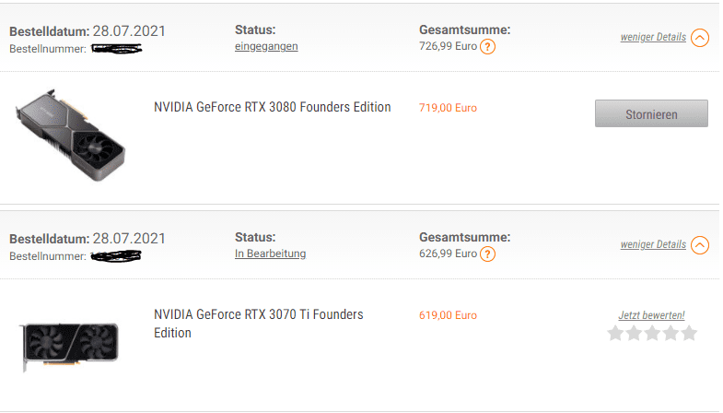The image size is (723, 413).
Task: Click the 719,00 Euro item price
Action: pos(448,108)
